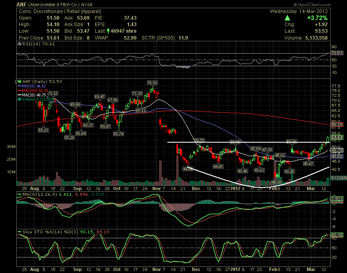Click the green price axis tag '53.53'
Viewport: 347px width, 273px height.
pos(337,137)
